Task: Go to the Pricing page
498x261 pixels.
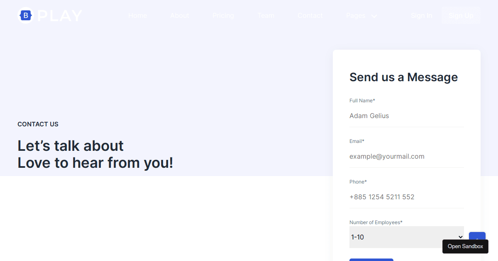Action: point(223,16)
